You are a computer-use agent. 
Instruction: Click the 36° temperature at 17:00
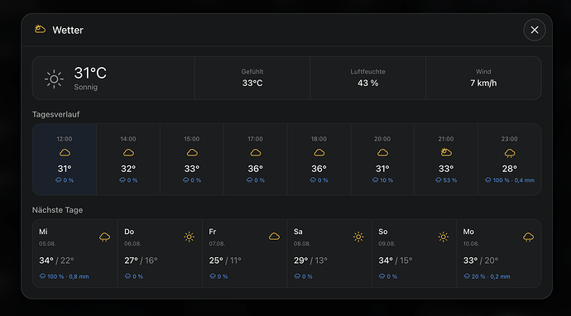pyautogui.click(x=255, y=169)
